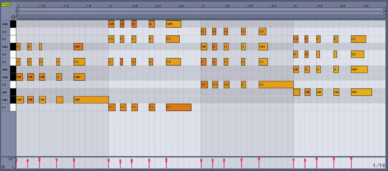
Task: Click the 1.3 beat marker in ruler
Action: (x=66, y=6)
